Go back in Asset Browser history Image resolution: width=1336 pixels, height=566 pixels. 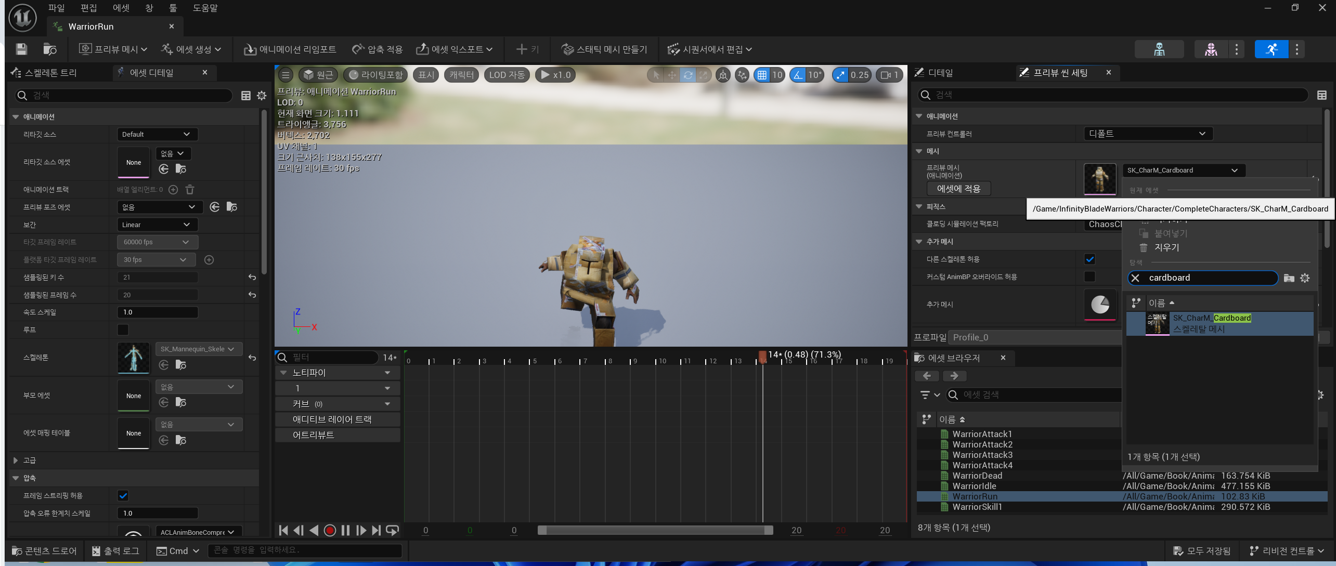pyautogui.click(x=927, y=376)
